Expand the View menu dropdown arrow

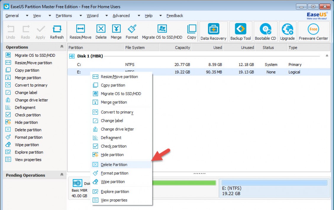[50, 16]
